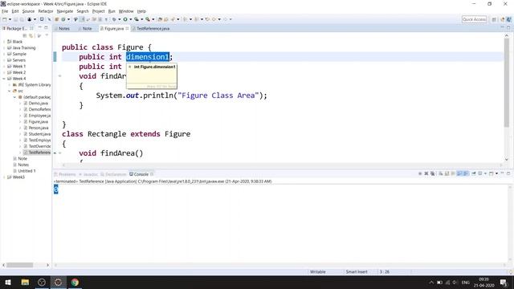Select Person.java in Package Explorer
This screenshot has height=289, width=514.
pos(38,128)
